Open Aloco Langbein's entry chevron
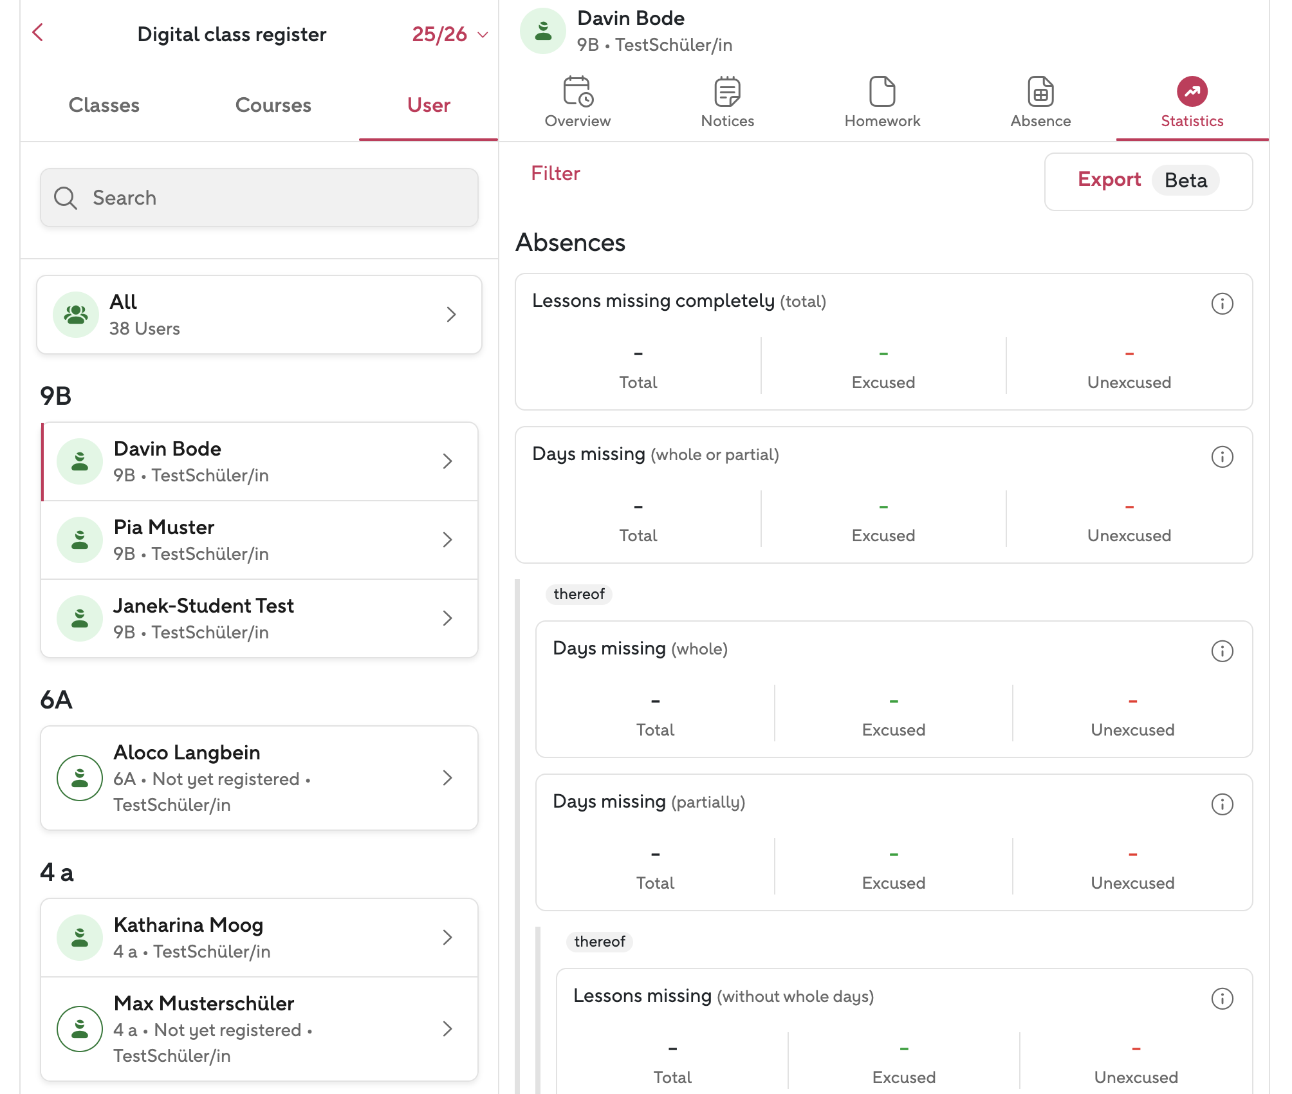Image resolution: width=1292 pixels, height=1094 pixels. click(x=448, y=778)
